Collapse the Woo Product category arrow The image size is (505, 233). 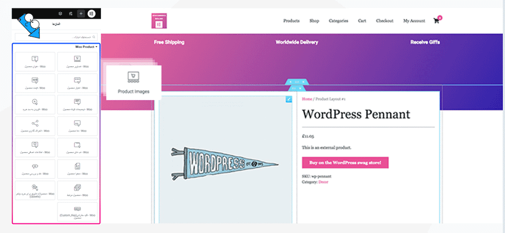(96, 47)
